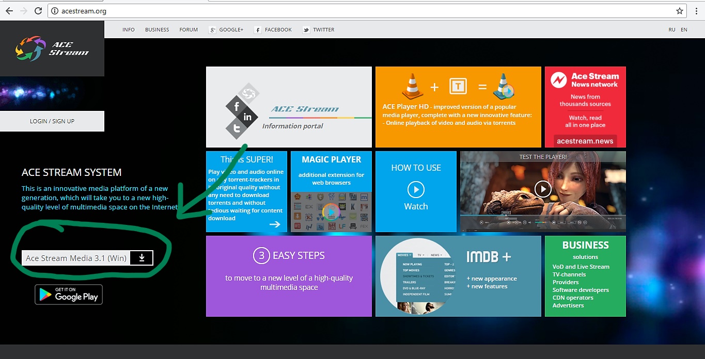Open the BUSINESS menu item
This screenshot has height=359, width=705.
point(157,30)
